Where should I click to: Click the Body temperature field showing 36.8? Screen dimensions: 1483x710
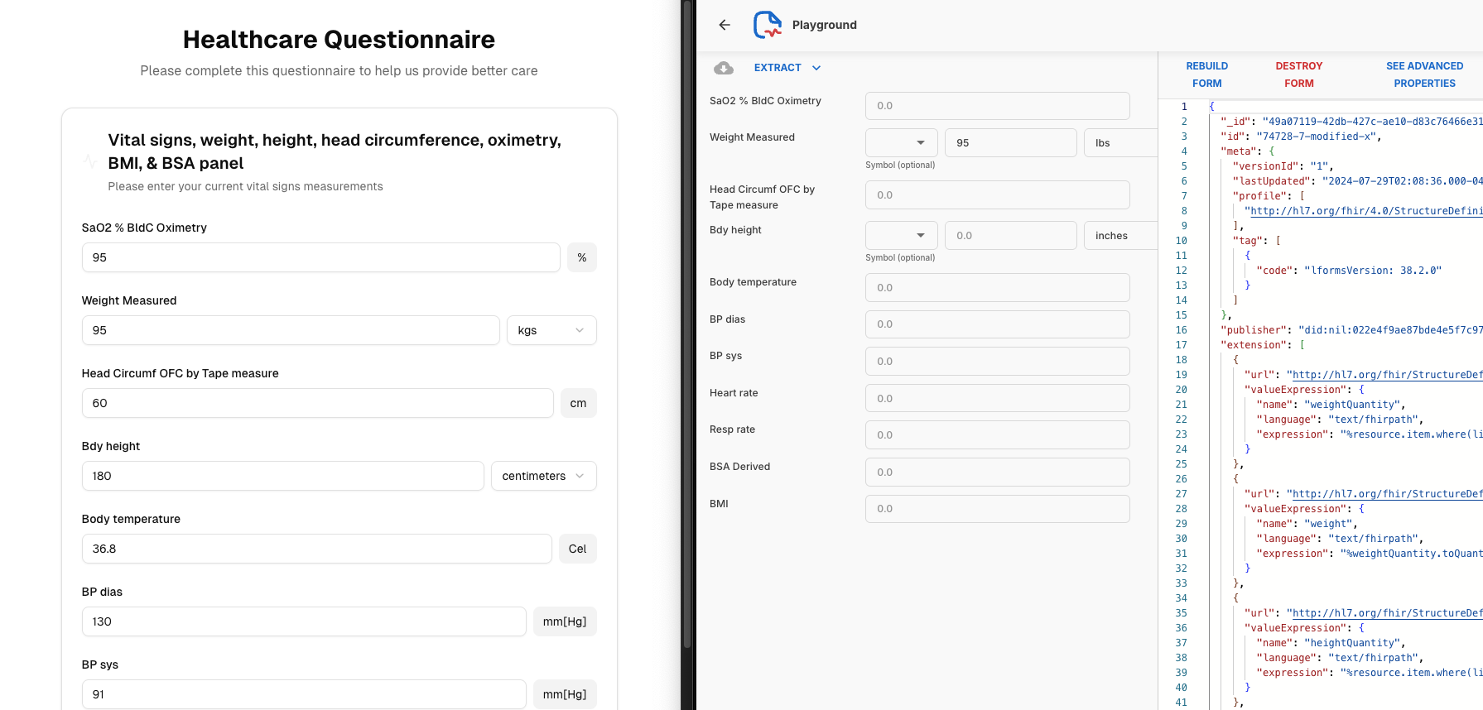(x=316, y=549)
